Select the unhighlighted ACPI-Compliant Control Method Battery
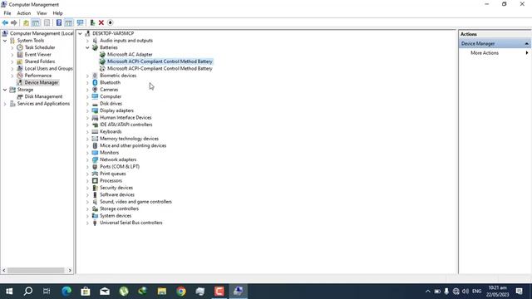 coord(160,68)
